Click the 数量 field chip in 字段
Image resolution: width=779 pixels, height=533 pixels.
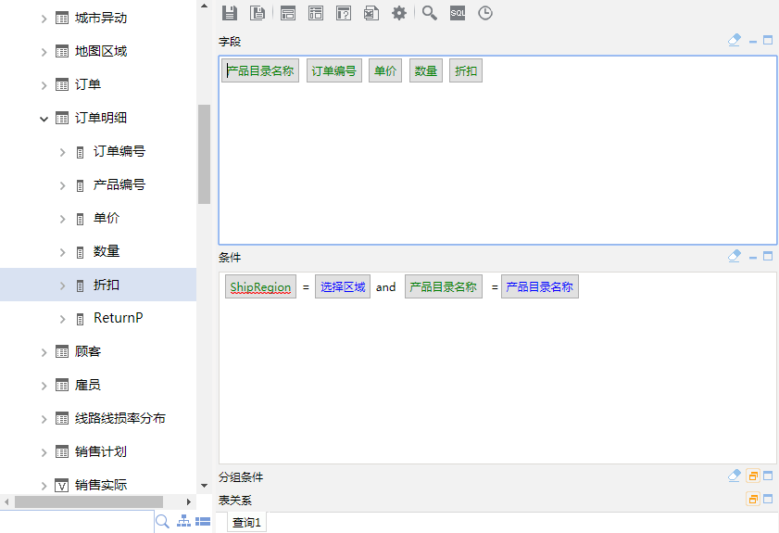[x=426, y=70]
